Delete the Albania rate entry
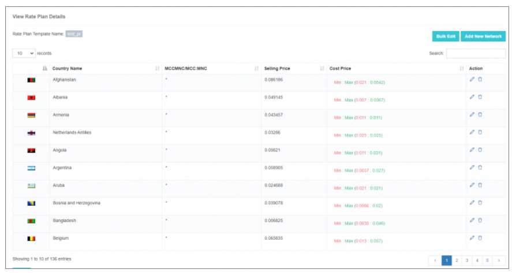 pyautogui.click(x=480, y=97)
